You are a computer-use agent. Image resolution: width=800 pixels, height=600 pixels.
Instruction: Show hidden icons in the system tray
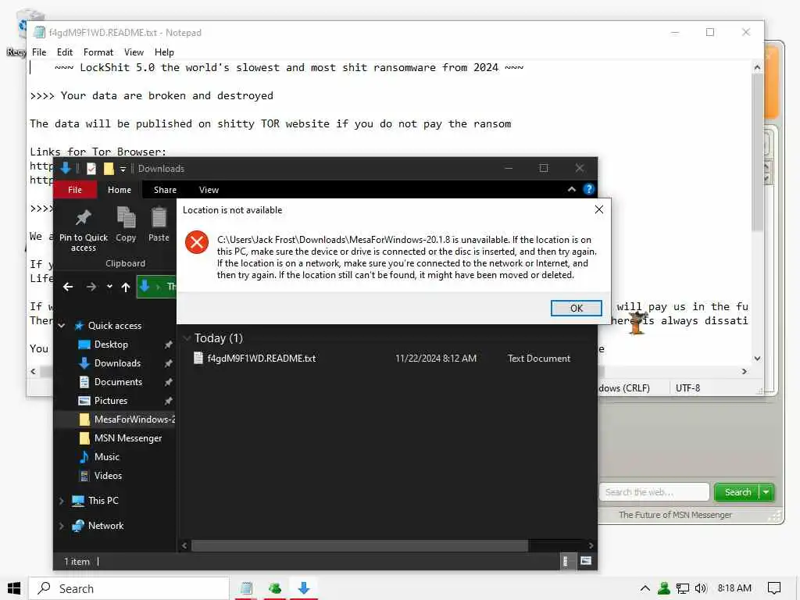tap(645, 588)
